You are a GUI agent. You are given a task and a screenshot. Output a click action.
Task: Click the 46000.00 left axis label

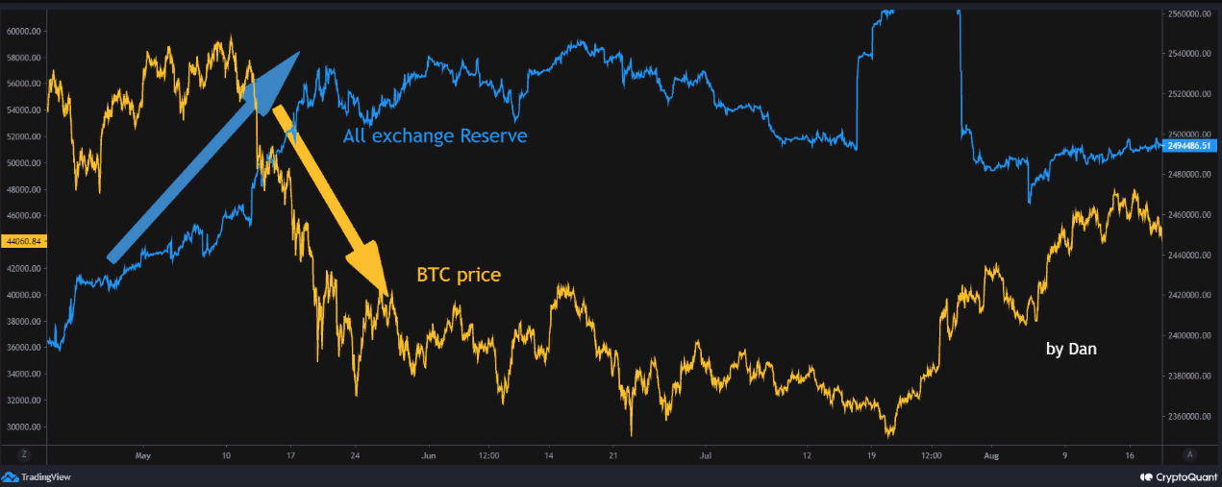click(23, 215)
